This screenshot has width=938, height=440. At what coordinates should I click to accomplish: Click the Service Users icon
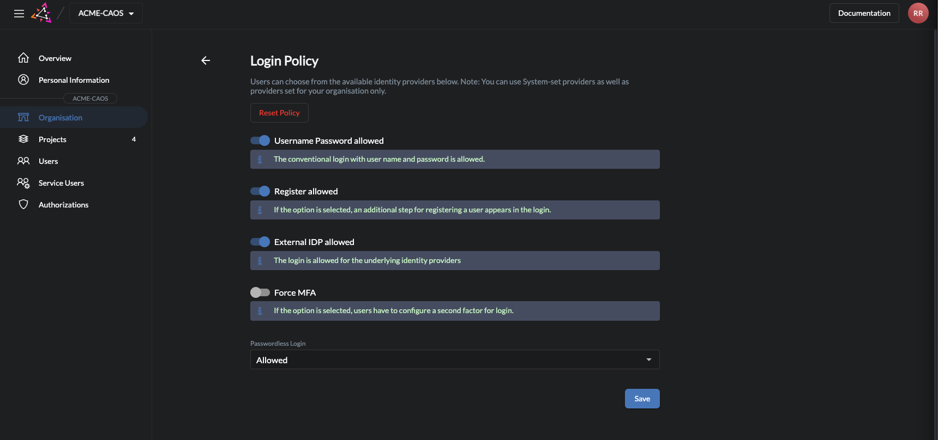coord(23,183)
